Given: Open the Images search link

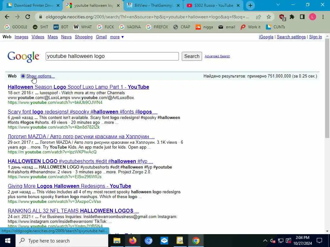Looking at the screenshot, I should [21, 37].
